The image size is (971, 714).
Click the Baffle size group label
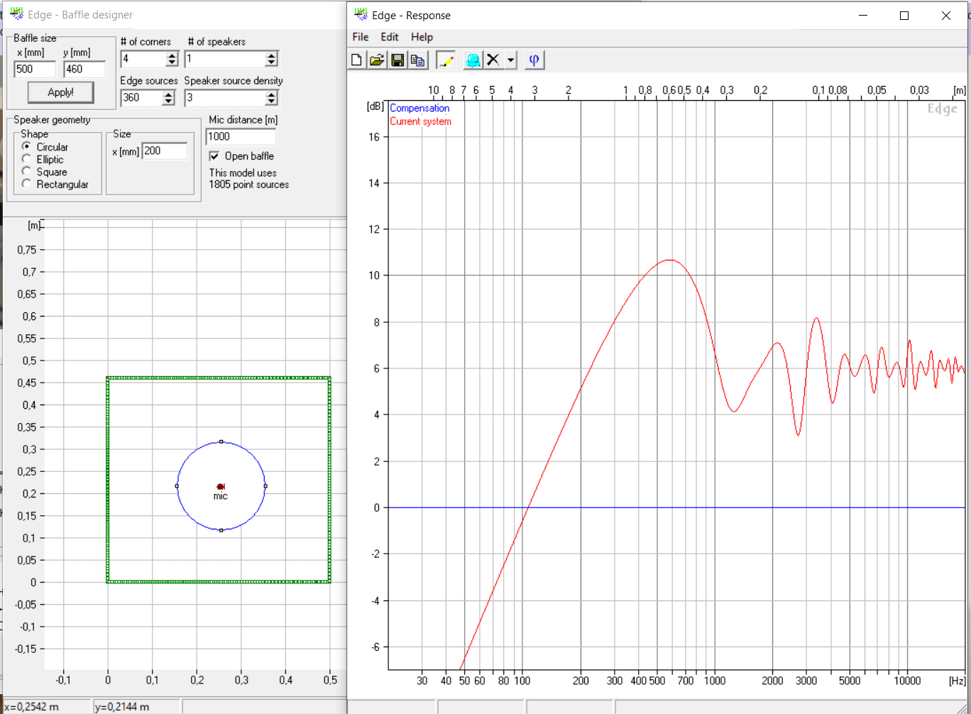tap(35, 38)
